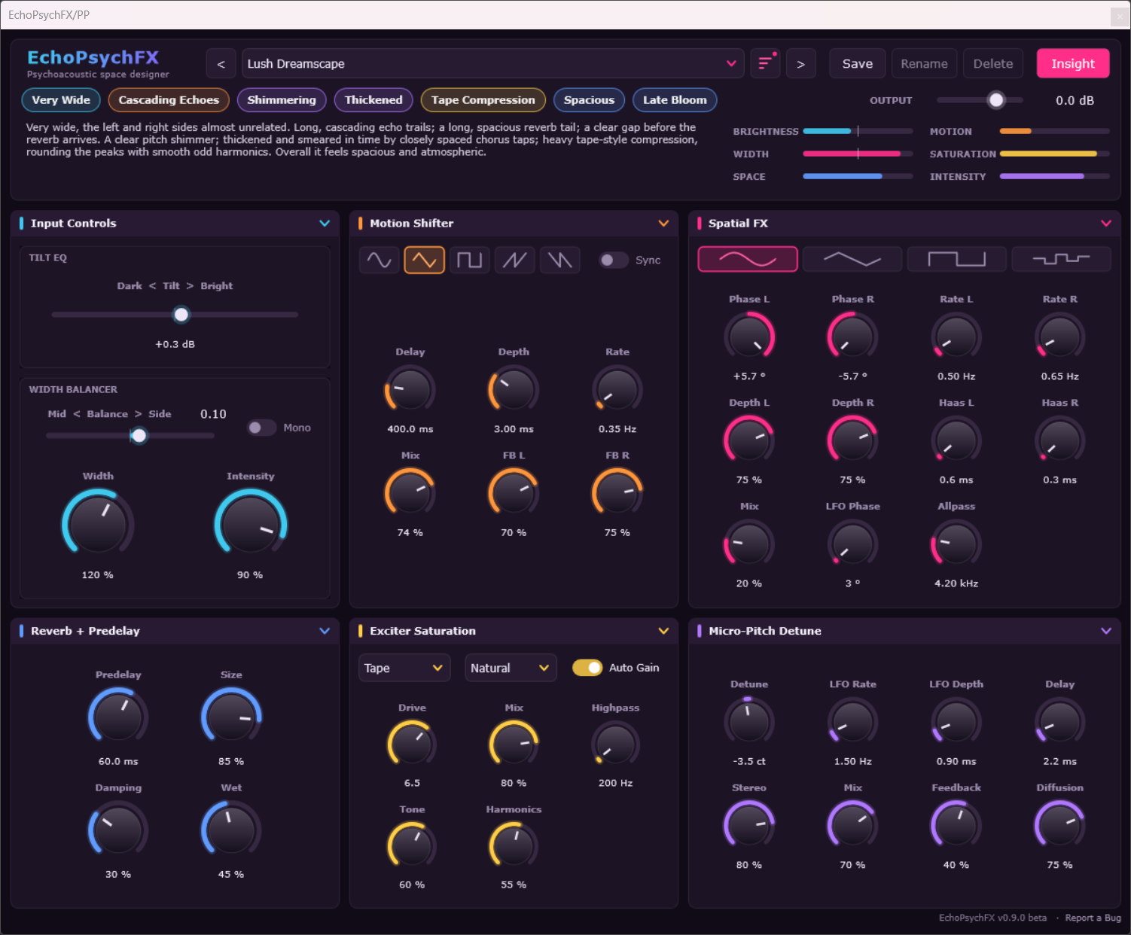Select the Cascading Echoes tag
1131x935 pixels.
169,100
